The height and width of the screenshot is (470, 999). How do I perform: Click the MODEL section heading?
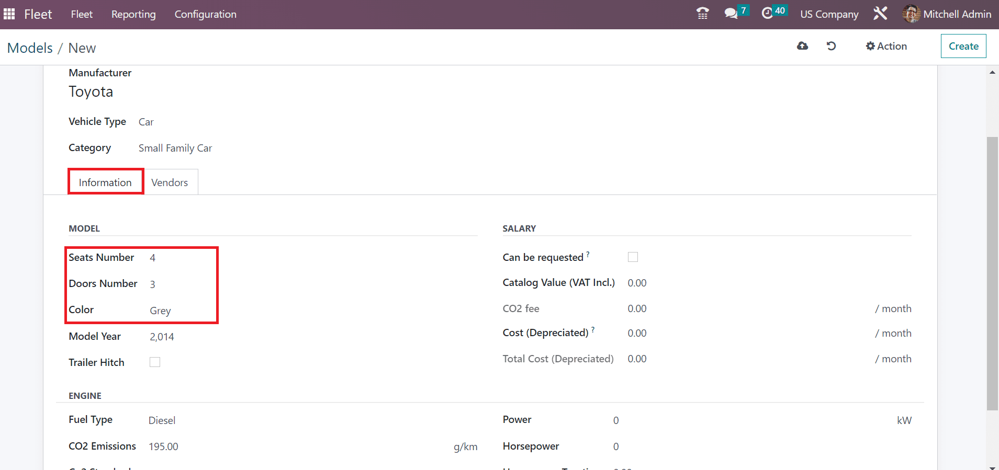coord(84,228)
